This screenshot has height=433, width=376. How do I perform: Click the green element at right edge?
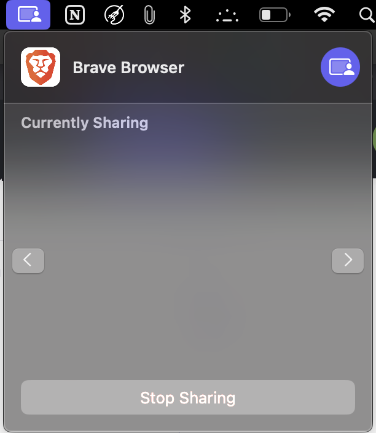click(x=374, y=140)
